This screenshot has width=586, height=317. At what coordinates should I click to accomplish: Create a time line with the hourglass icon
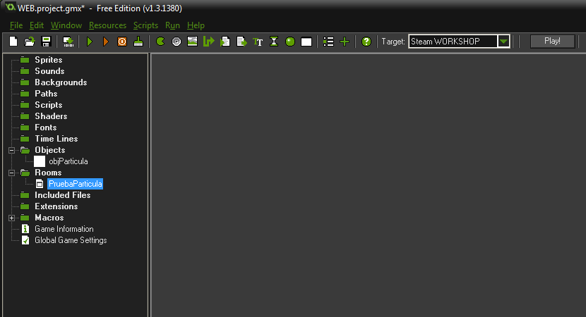[274, 42]
